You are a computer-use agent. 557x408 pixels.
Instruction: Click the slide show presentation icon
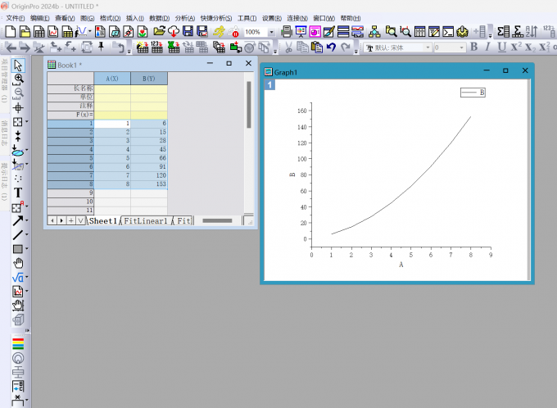click(301, 32)
